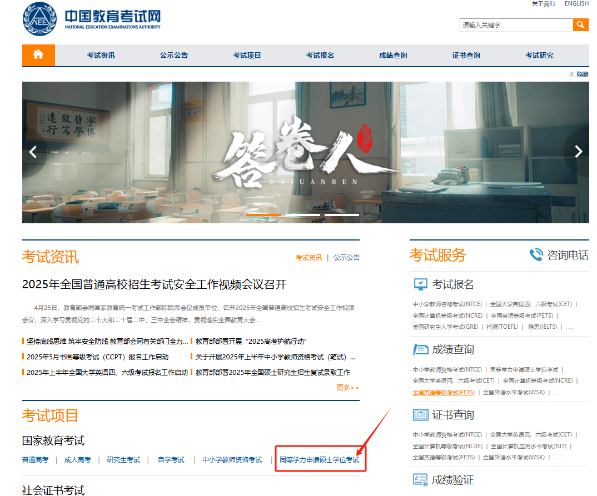
Task: Click the 咨询电话 phone icon
Action: [x=536, y=254]
